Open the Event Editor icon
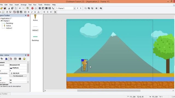 [46, 8]
